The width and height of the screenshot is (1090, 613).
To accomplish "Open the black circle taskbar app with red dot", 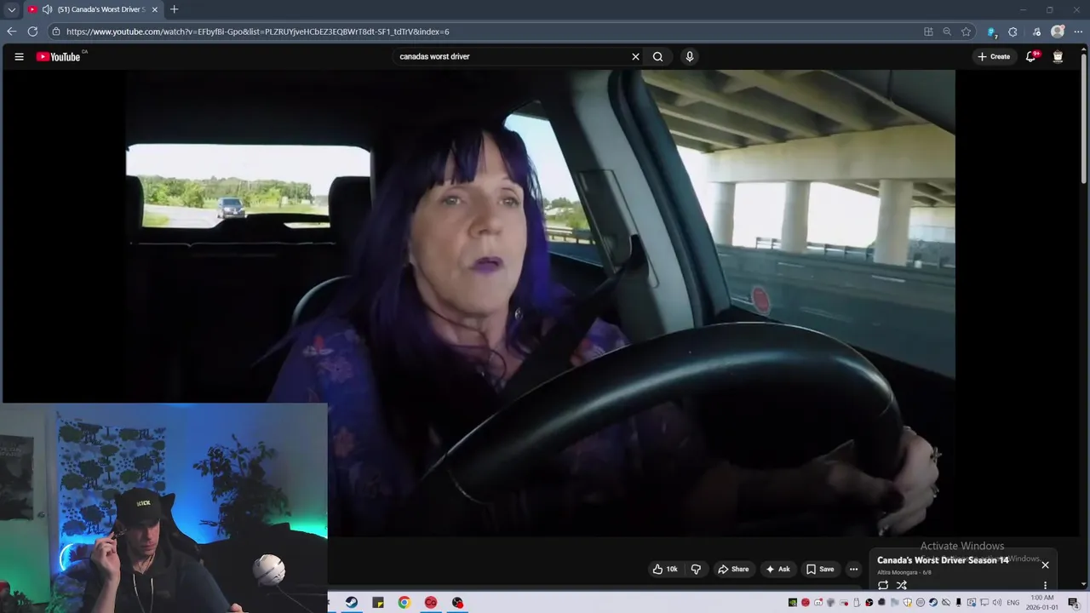I will [x=457, y=603].
